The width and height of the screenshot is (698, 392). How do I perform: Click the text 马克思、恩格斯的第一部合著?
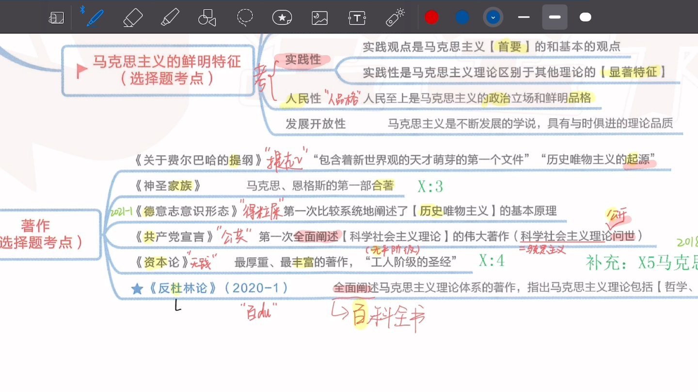pos(320,185)
